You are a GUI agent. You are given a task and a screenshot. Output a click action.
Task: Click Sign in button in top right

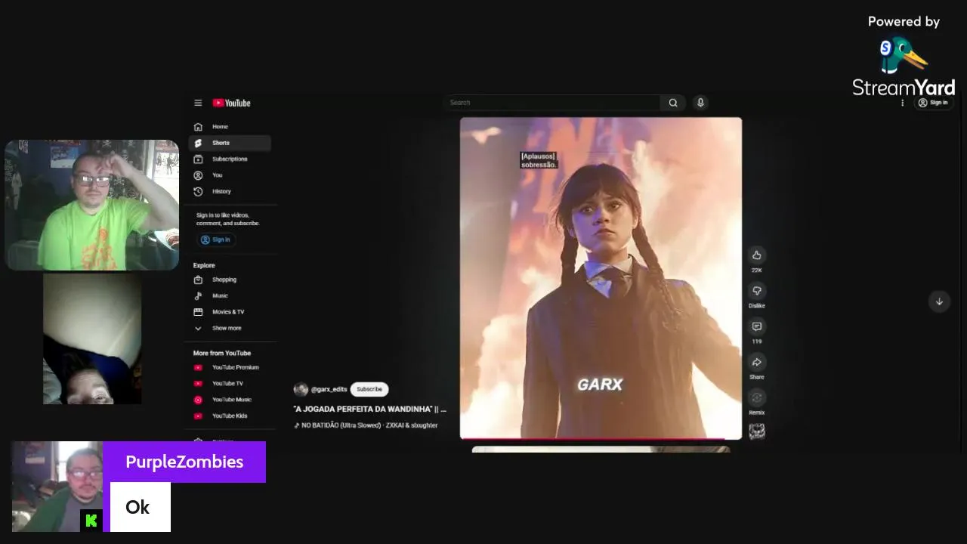coord(933,103)
